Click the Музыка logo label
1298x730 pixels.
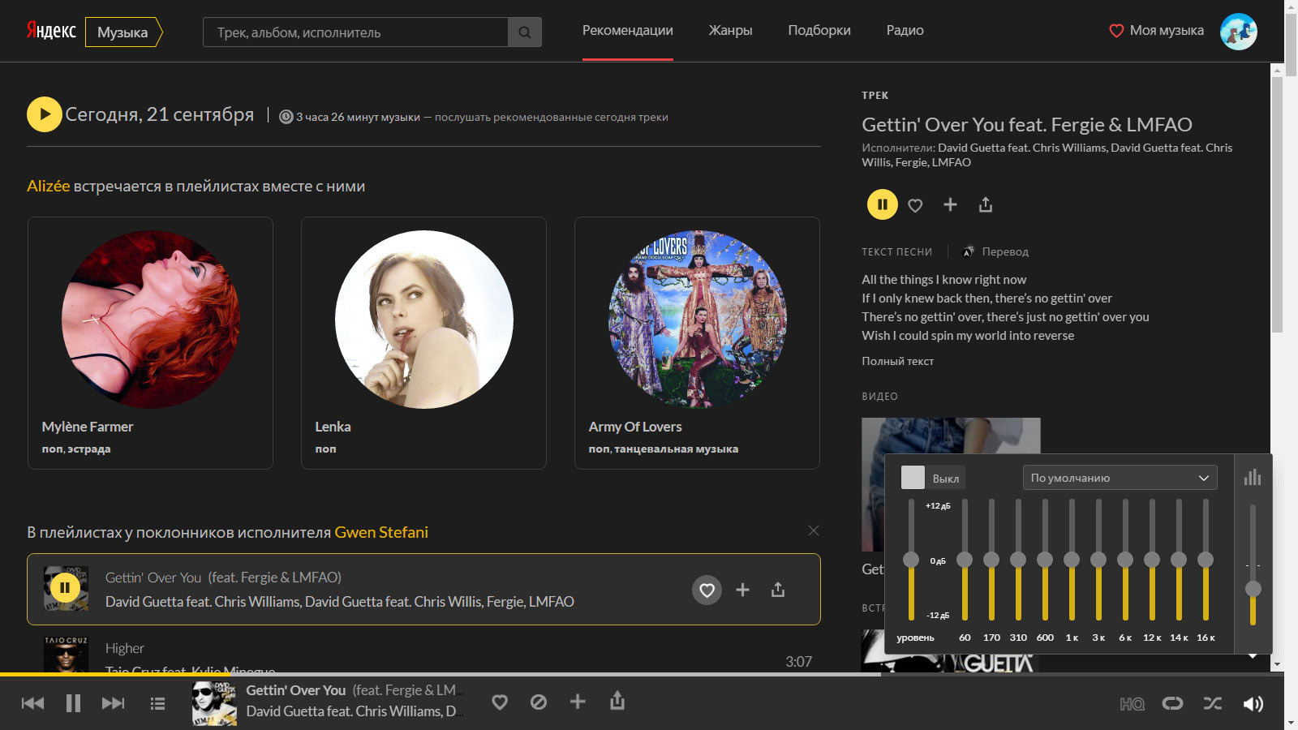(x=123, y=32)
